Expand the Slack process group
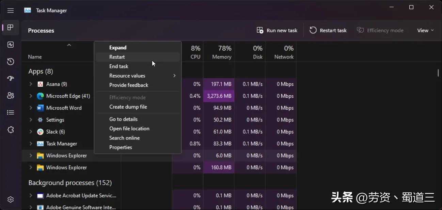The image size is (442, 210). pyautogui.click(x=31, y=132)
